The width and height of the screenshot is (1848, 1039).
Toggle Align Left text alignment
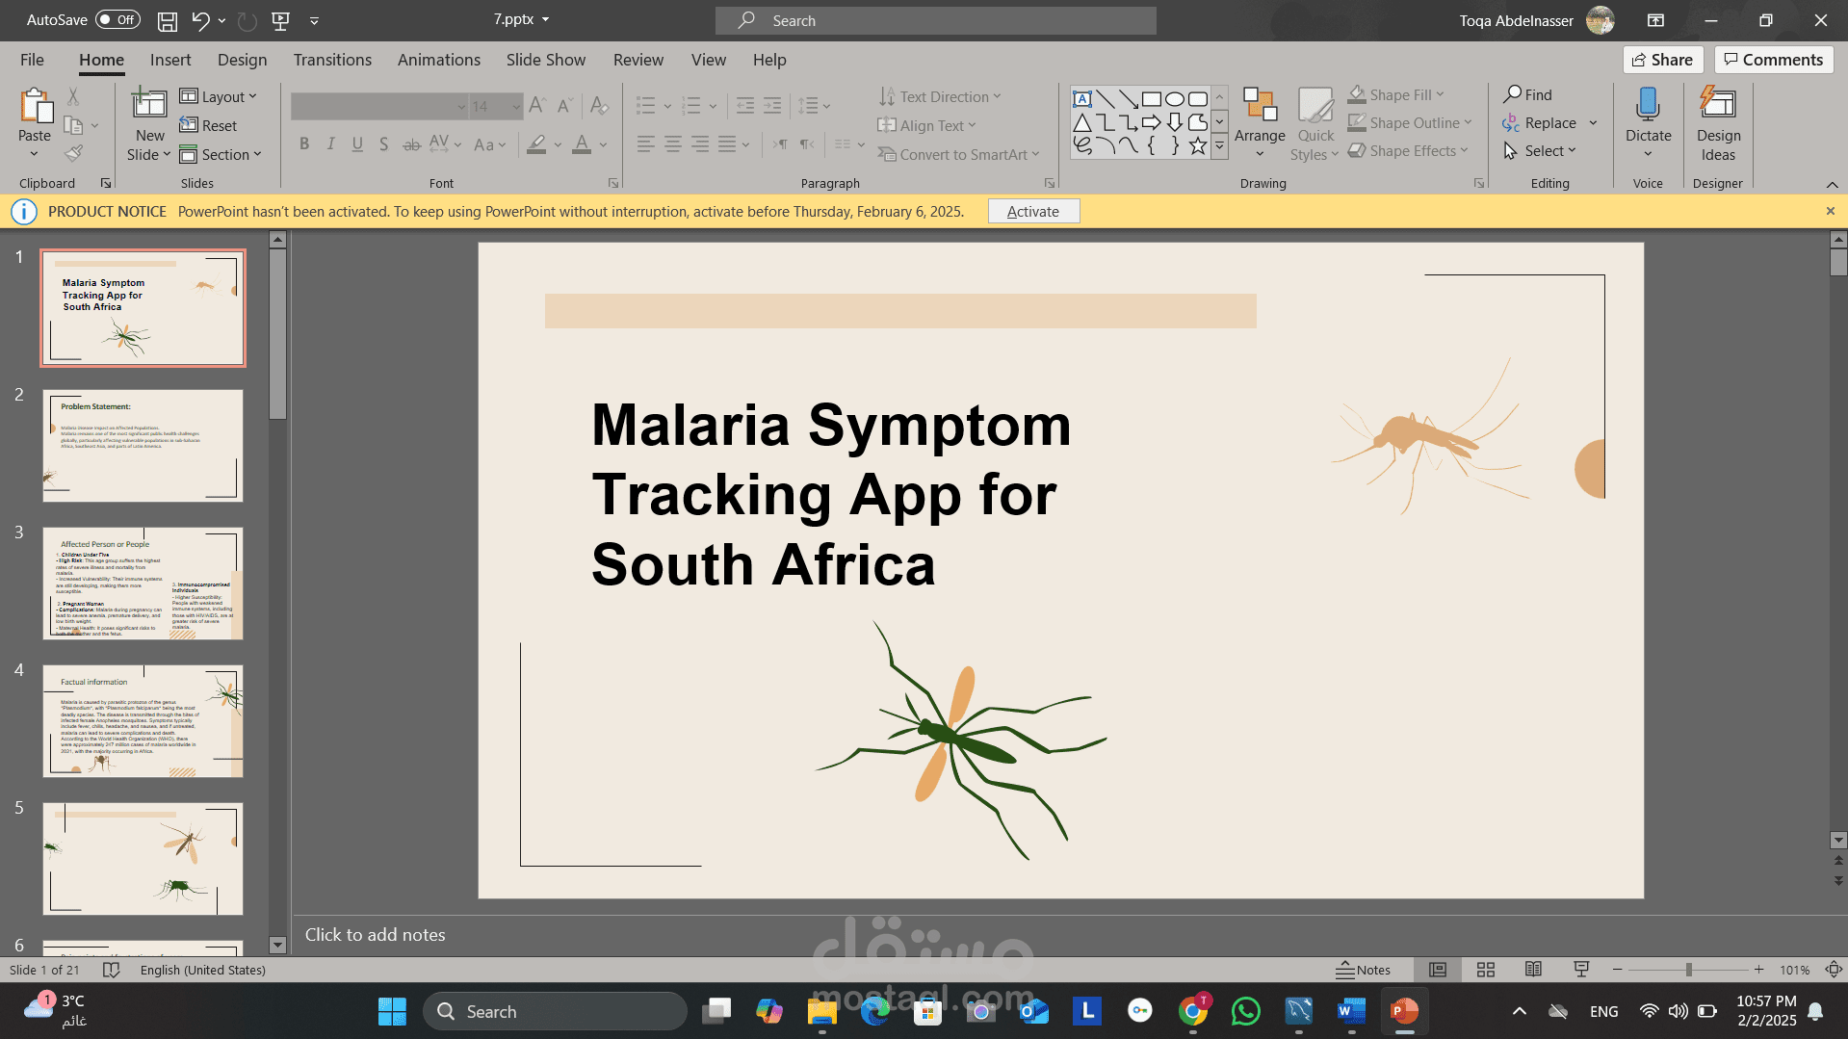(645, 144)
